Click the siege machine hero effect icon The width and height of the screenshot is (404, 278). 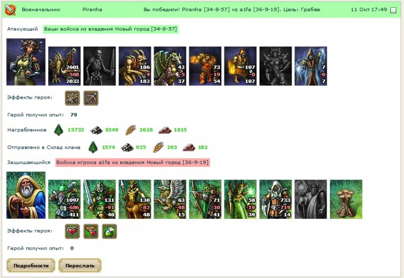(x=72, y=98)
